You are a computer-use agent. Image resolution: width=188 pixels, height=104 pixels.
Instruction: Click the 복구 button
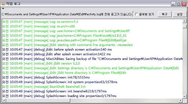click(x=164, y=14)
